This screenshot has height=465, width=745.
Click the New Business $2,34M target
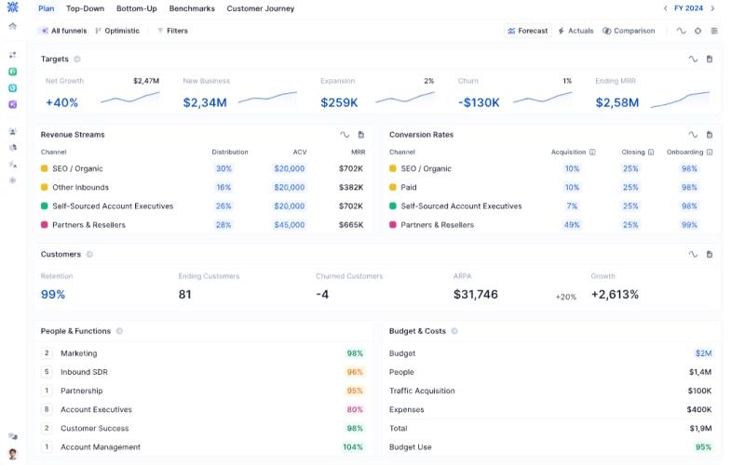pyautogui.click(x=205, y=102)
